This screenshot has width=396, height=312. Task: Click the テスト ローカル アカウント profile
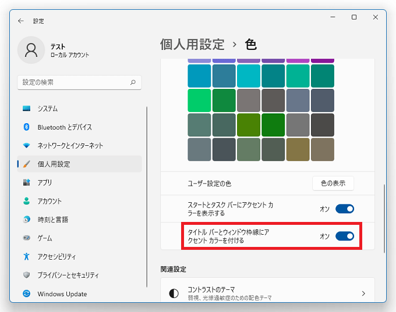[54, 50]
